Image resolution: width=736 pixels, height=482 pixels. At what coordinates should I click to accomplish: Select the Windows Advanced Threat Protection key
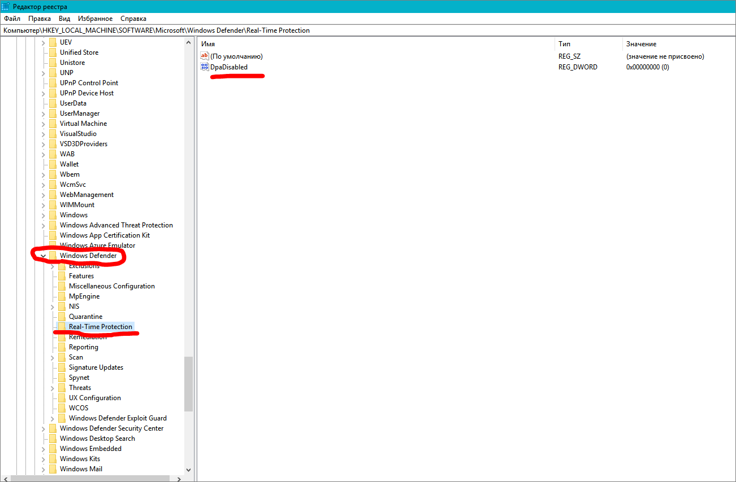click(116, 225)
